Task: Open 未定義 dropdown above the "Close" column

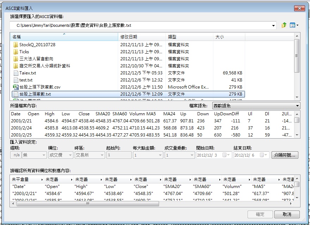Action: tap(160, 180)
